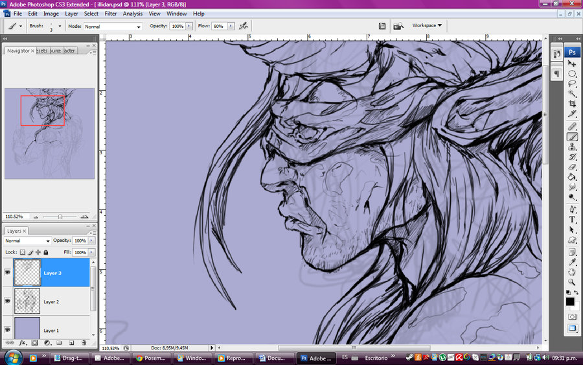Select the Paint Bucket tool

pos(572,177)
